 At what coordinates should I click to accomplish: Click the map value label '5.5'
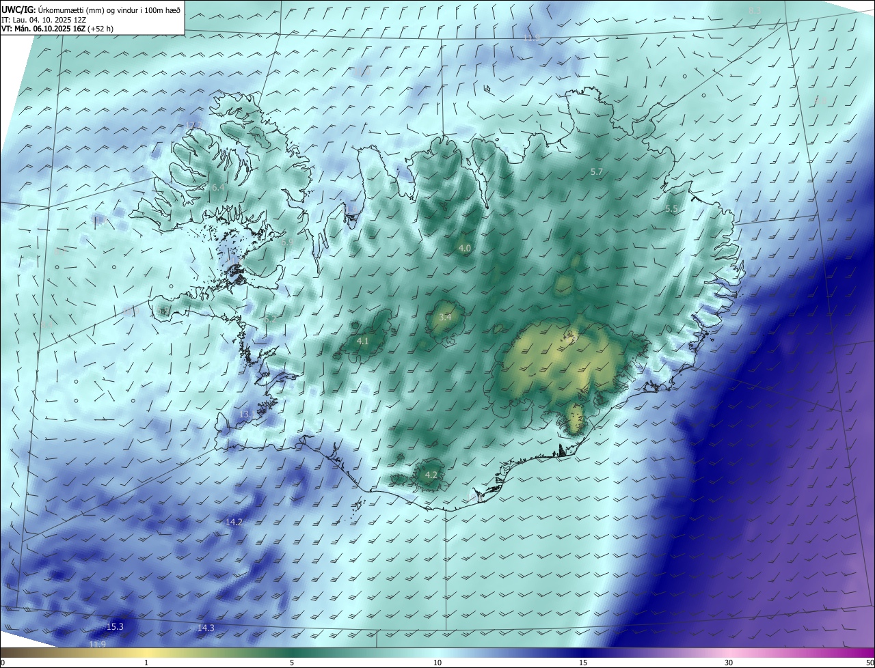click(671, 209)
